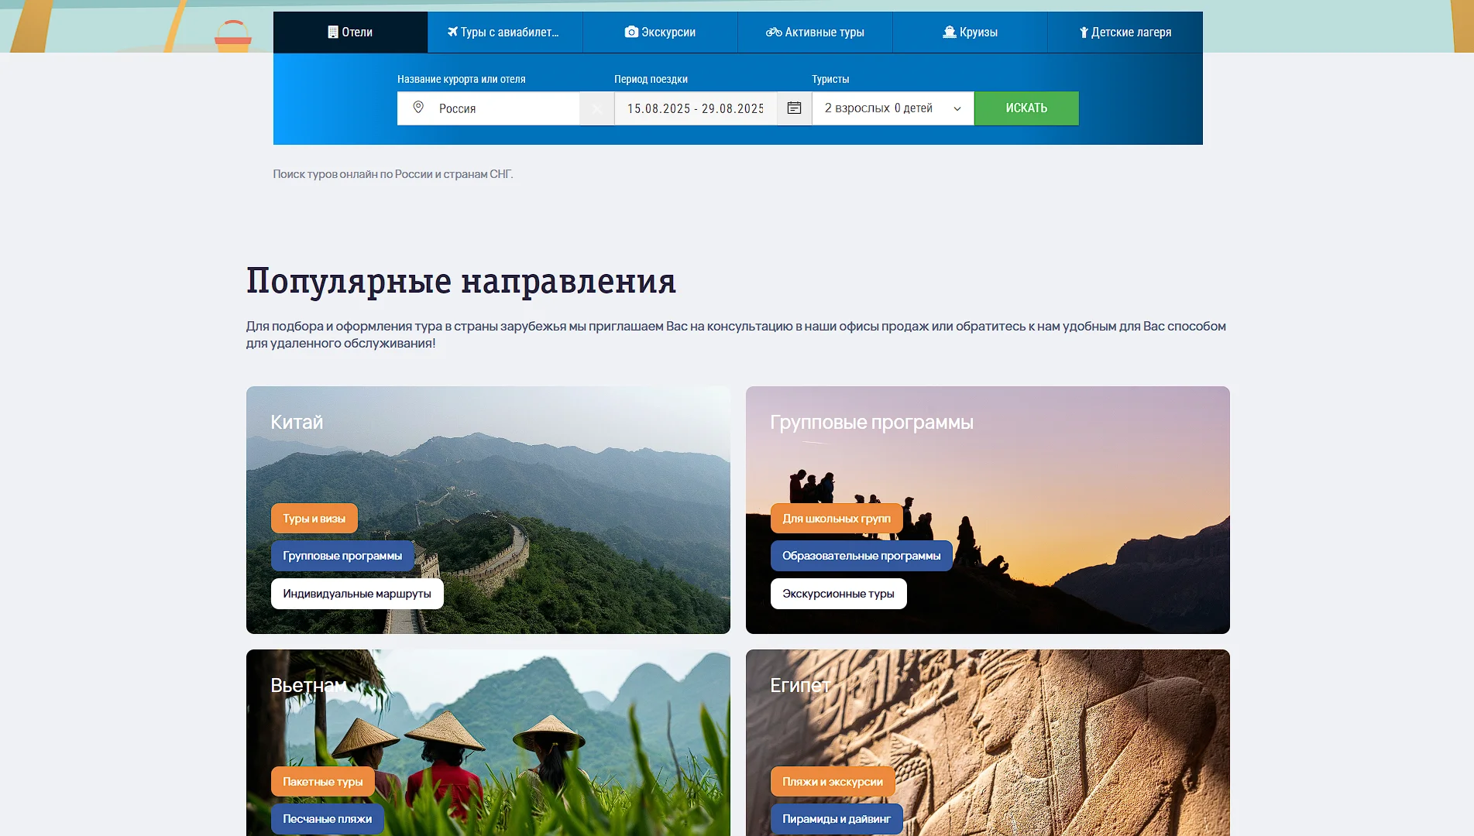Click the Период поездки label
Viewport: 1474px width, 836px height.
[x=651, y=79]
